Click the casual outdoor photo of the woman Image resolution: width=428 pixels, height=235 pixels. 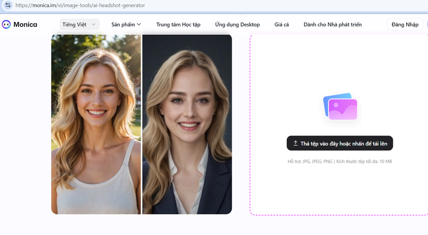click(x=96, y=124)
